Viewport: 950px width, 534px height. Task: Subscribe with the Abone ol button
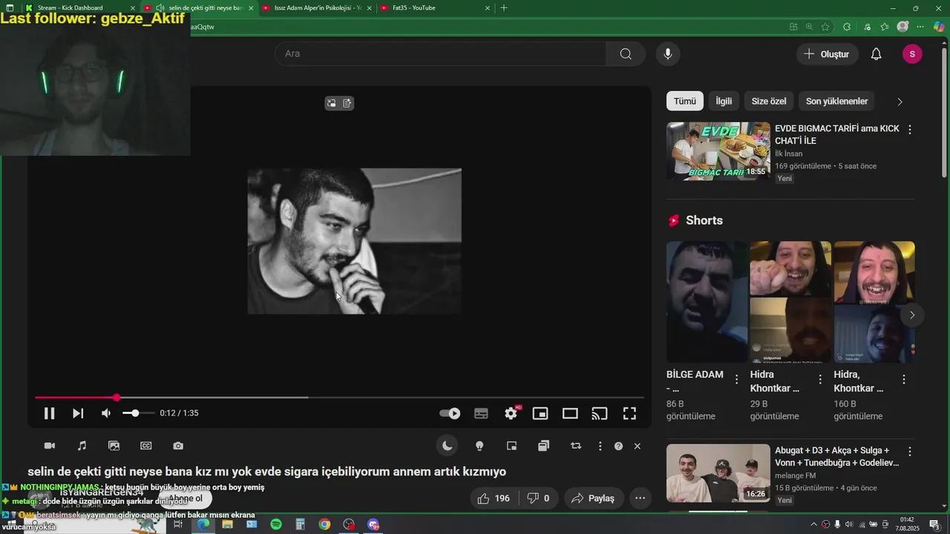point(185,498)
